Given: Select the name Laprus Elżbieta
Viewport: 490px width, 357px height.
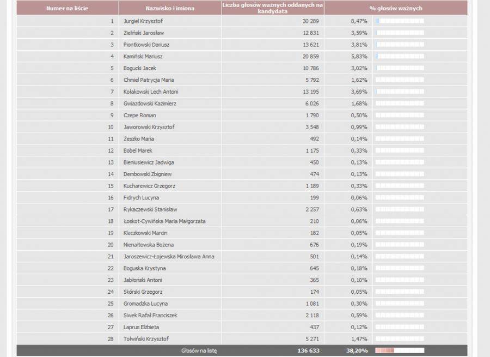Looking at the screenshot, I should click(x=141, y=327).
